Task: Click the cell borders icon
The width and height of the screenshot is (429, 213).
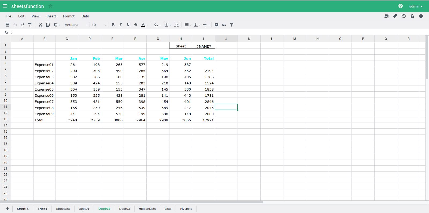Action: pyautogui.click(x=166, y=25)
